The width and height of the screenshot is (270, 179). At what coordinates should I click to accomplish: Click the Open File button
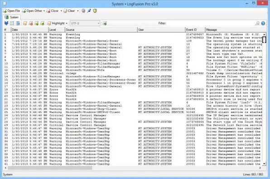(x=11, y=11)
